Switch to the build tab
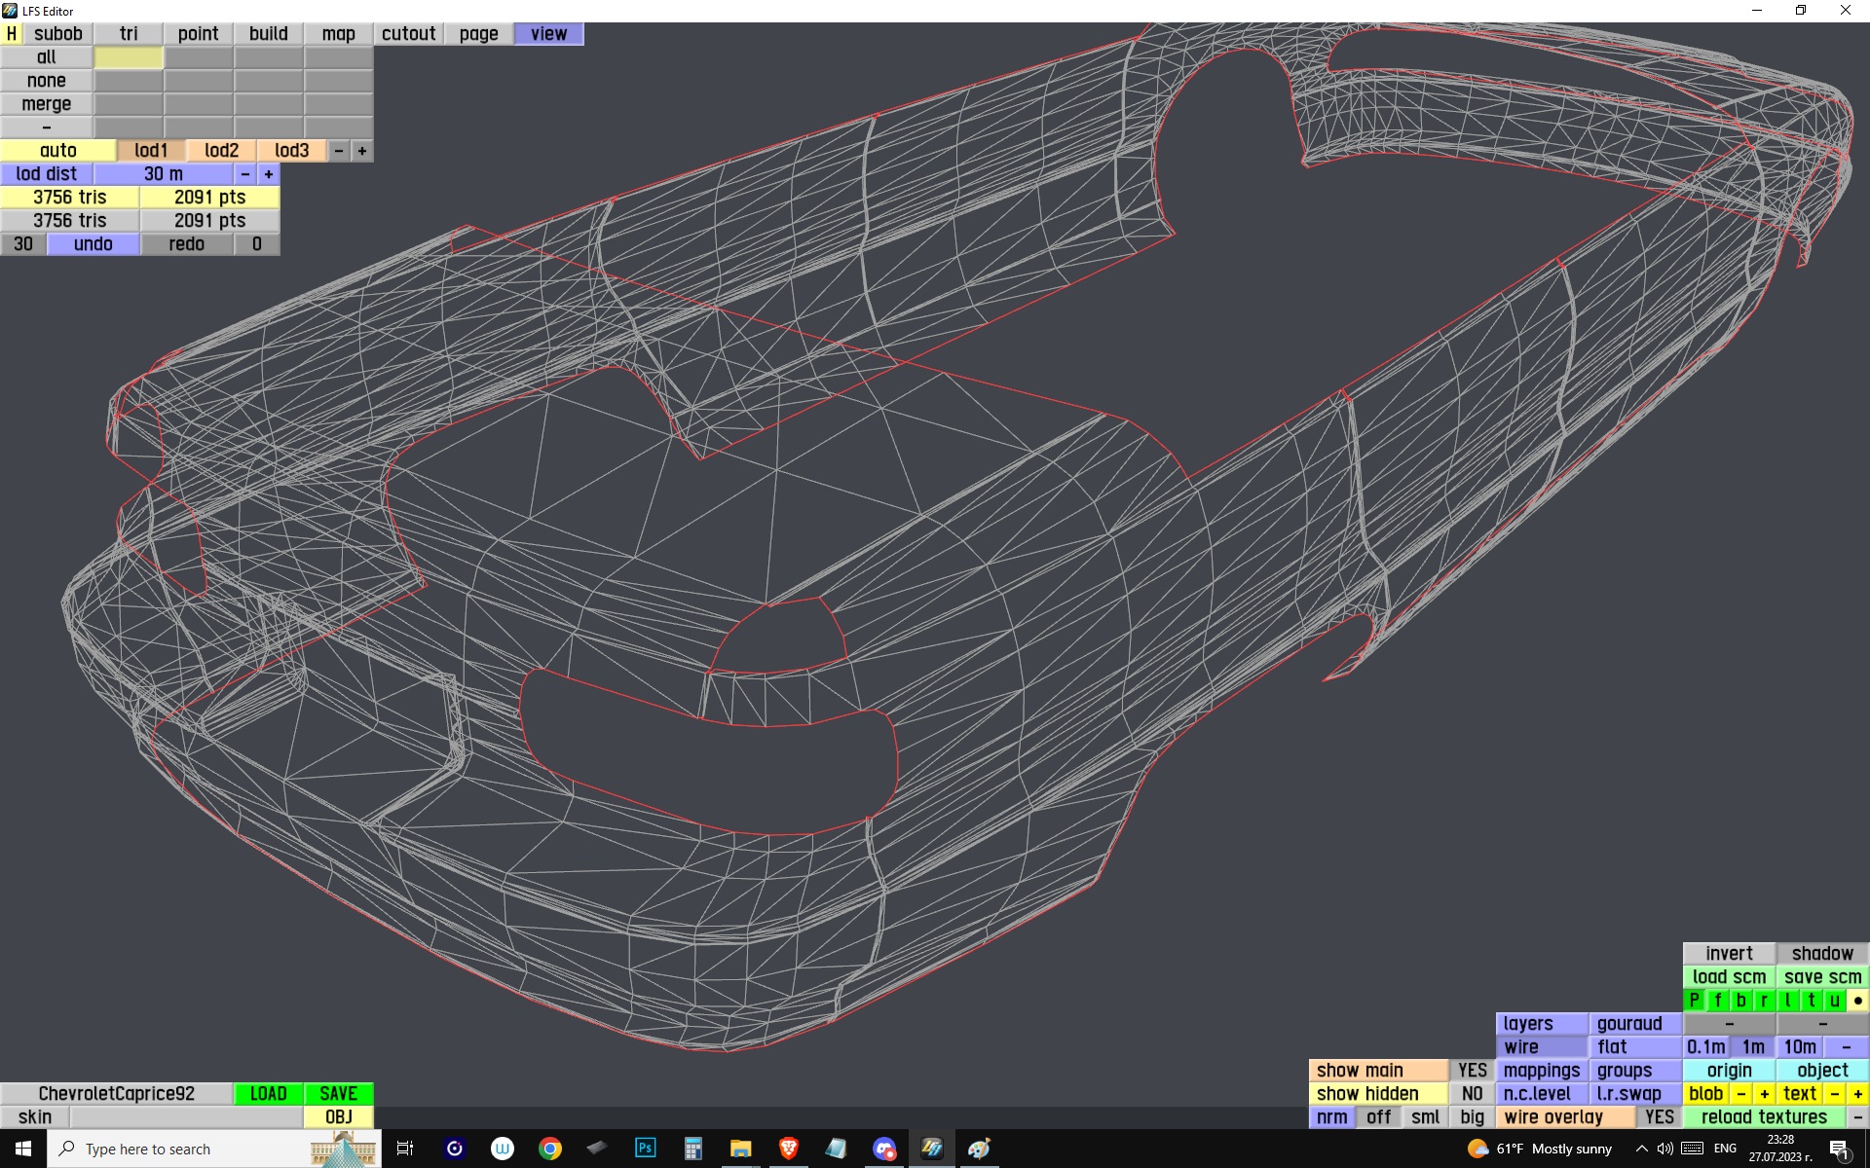Screen dimensions: 1870x1168 click(x=268, y=34)
